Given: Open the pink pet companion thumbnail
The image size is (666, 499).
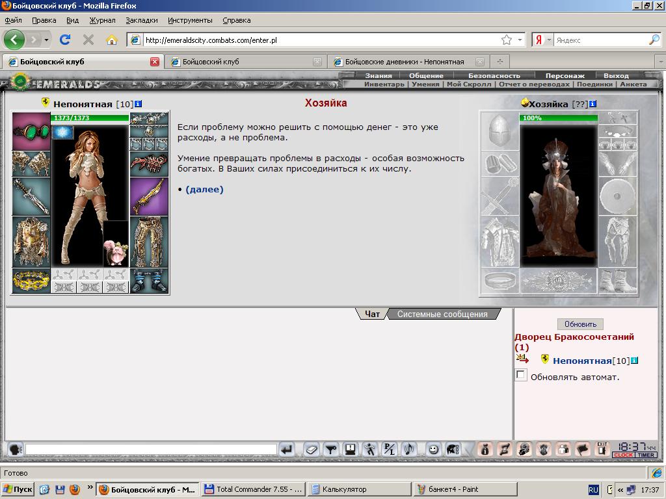Looking at the screenshot, I should (116, 244).
